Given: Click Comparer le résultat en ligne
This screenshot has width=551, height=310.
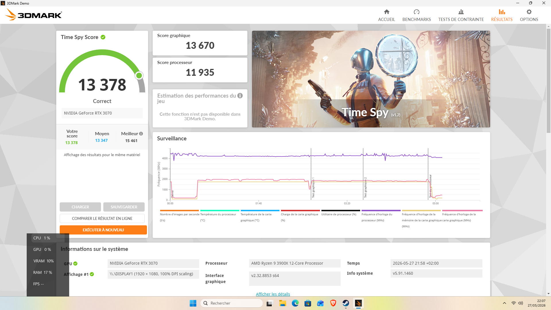Looking at the screenshot, I should [102, 218].
